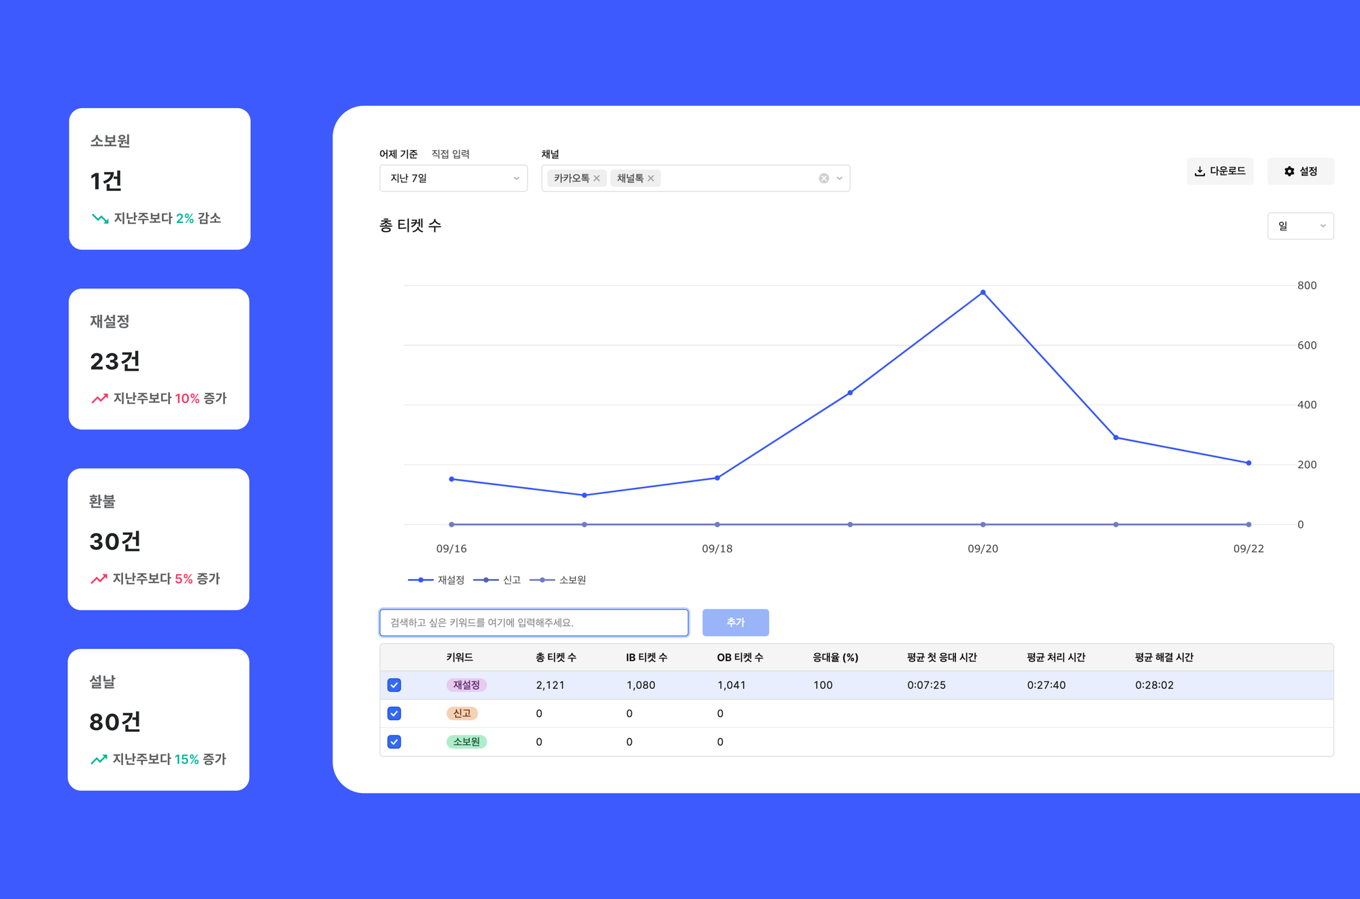The height and width of the screenshot is (899, 1360).
Task: Click the chart peak point at 09/20
Action: pos(983,293)
